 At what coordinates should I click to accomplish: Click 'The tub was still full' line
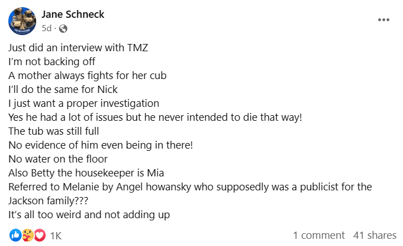pos(53,131)
